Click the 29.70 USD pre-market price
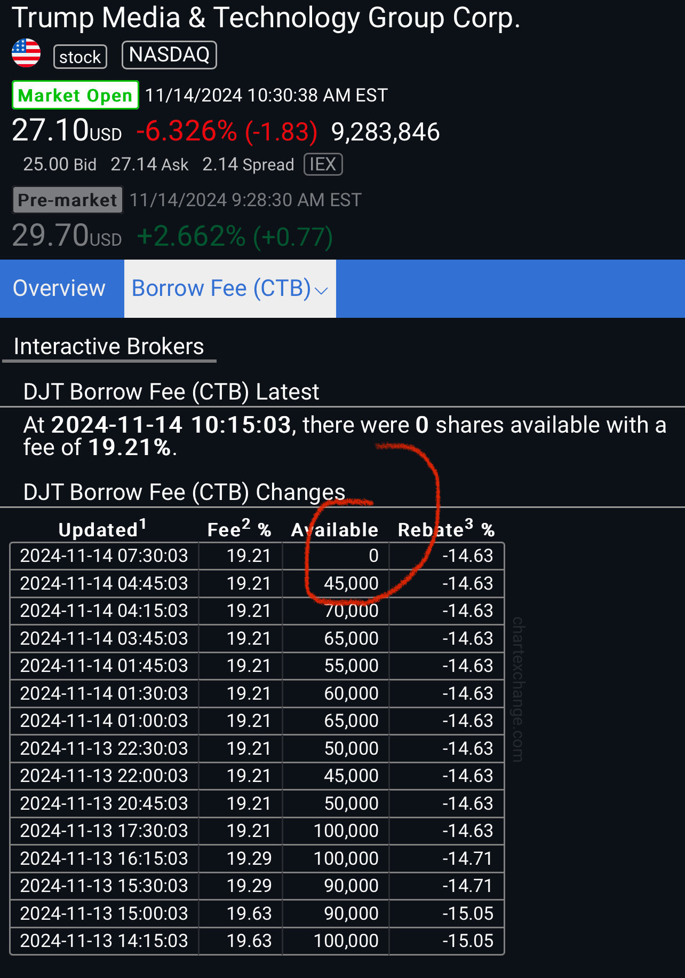Image resolution: width=685 pixels, height=978 pixels. [67, 236]
